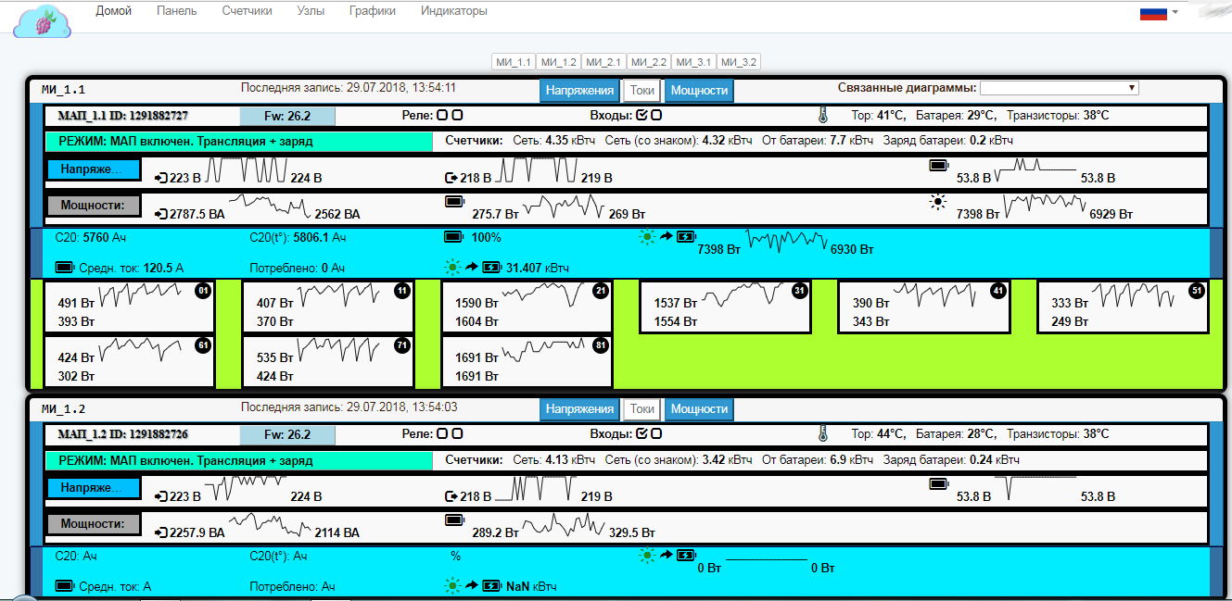Click the 11 badge on 407 Вт card
The image size is (1232, 601).
coord(401,291)
